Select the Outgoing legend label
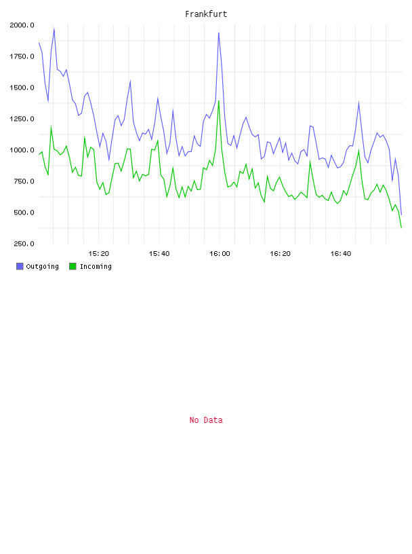Image resolution: width=412 pixels, height=554 pixels. pyautogui.click(x=42, y=266)
